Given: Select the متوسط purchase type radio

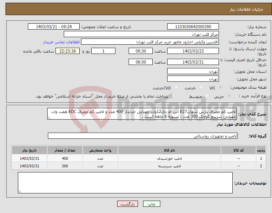Looking at the screenshot, I should click(x=207, y=96).
